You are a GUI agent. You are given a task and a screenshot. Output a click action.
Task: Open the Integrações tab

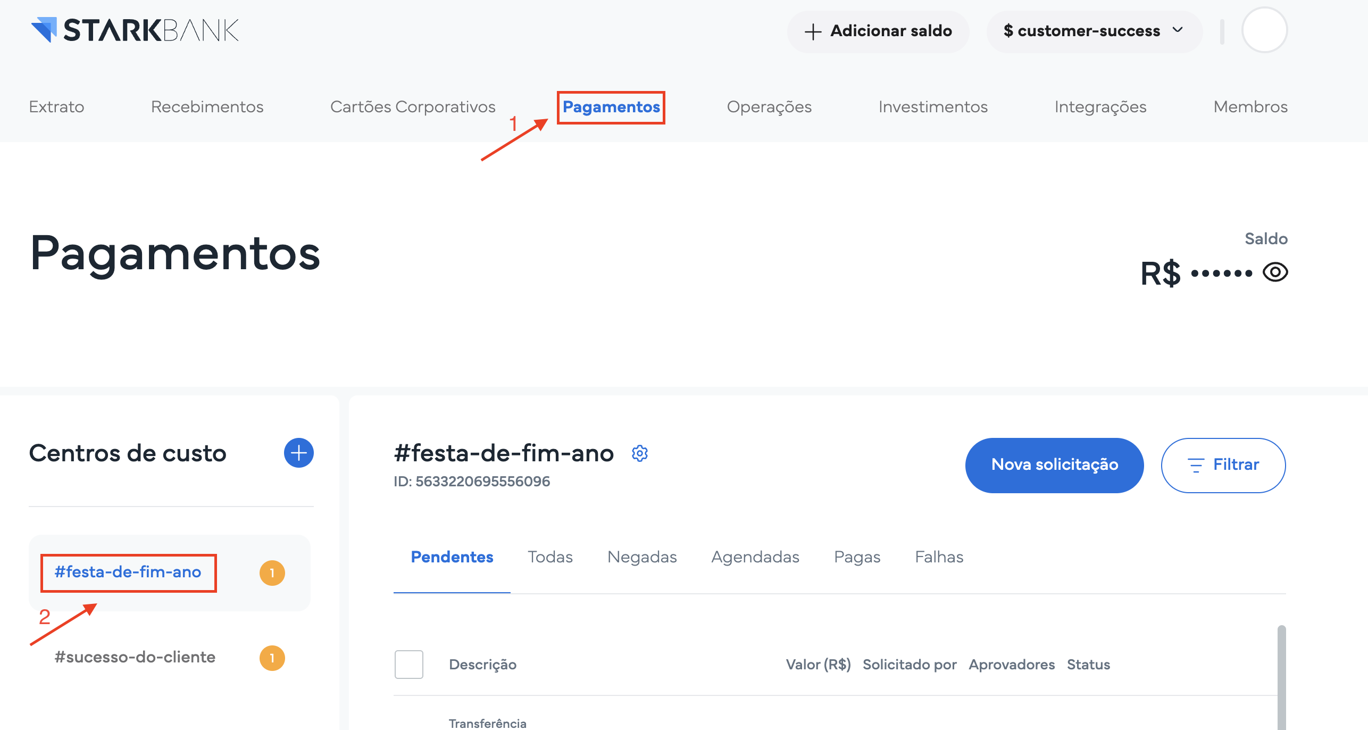(1100, 106)
